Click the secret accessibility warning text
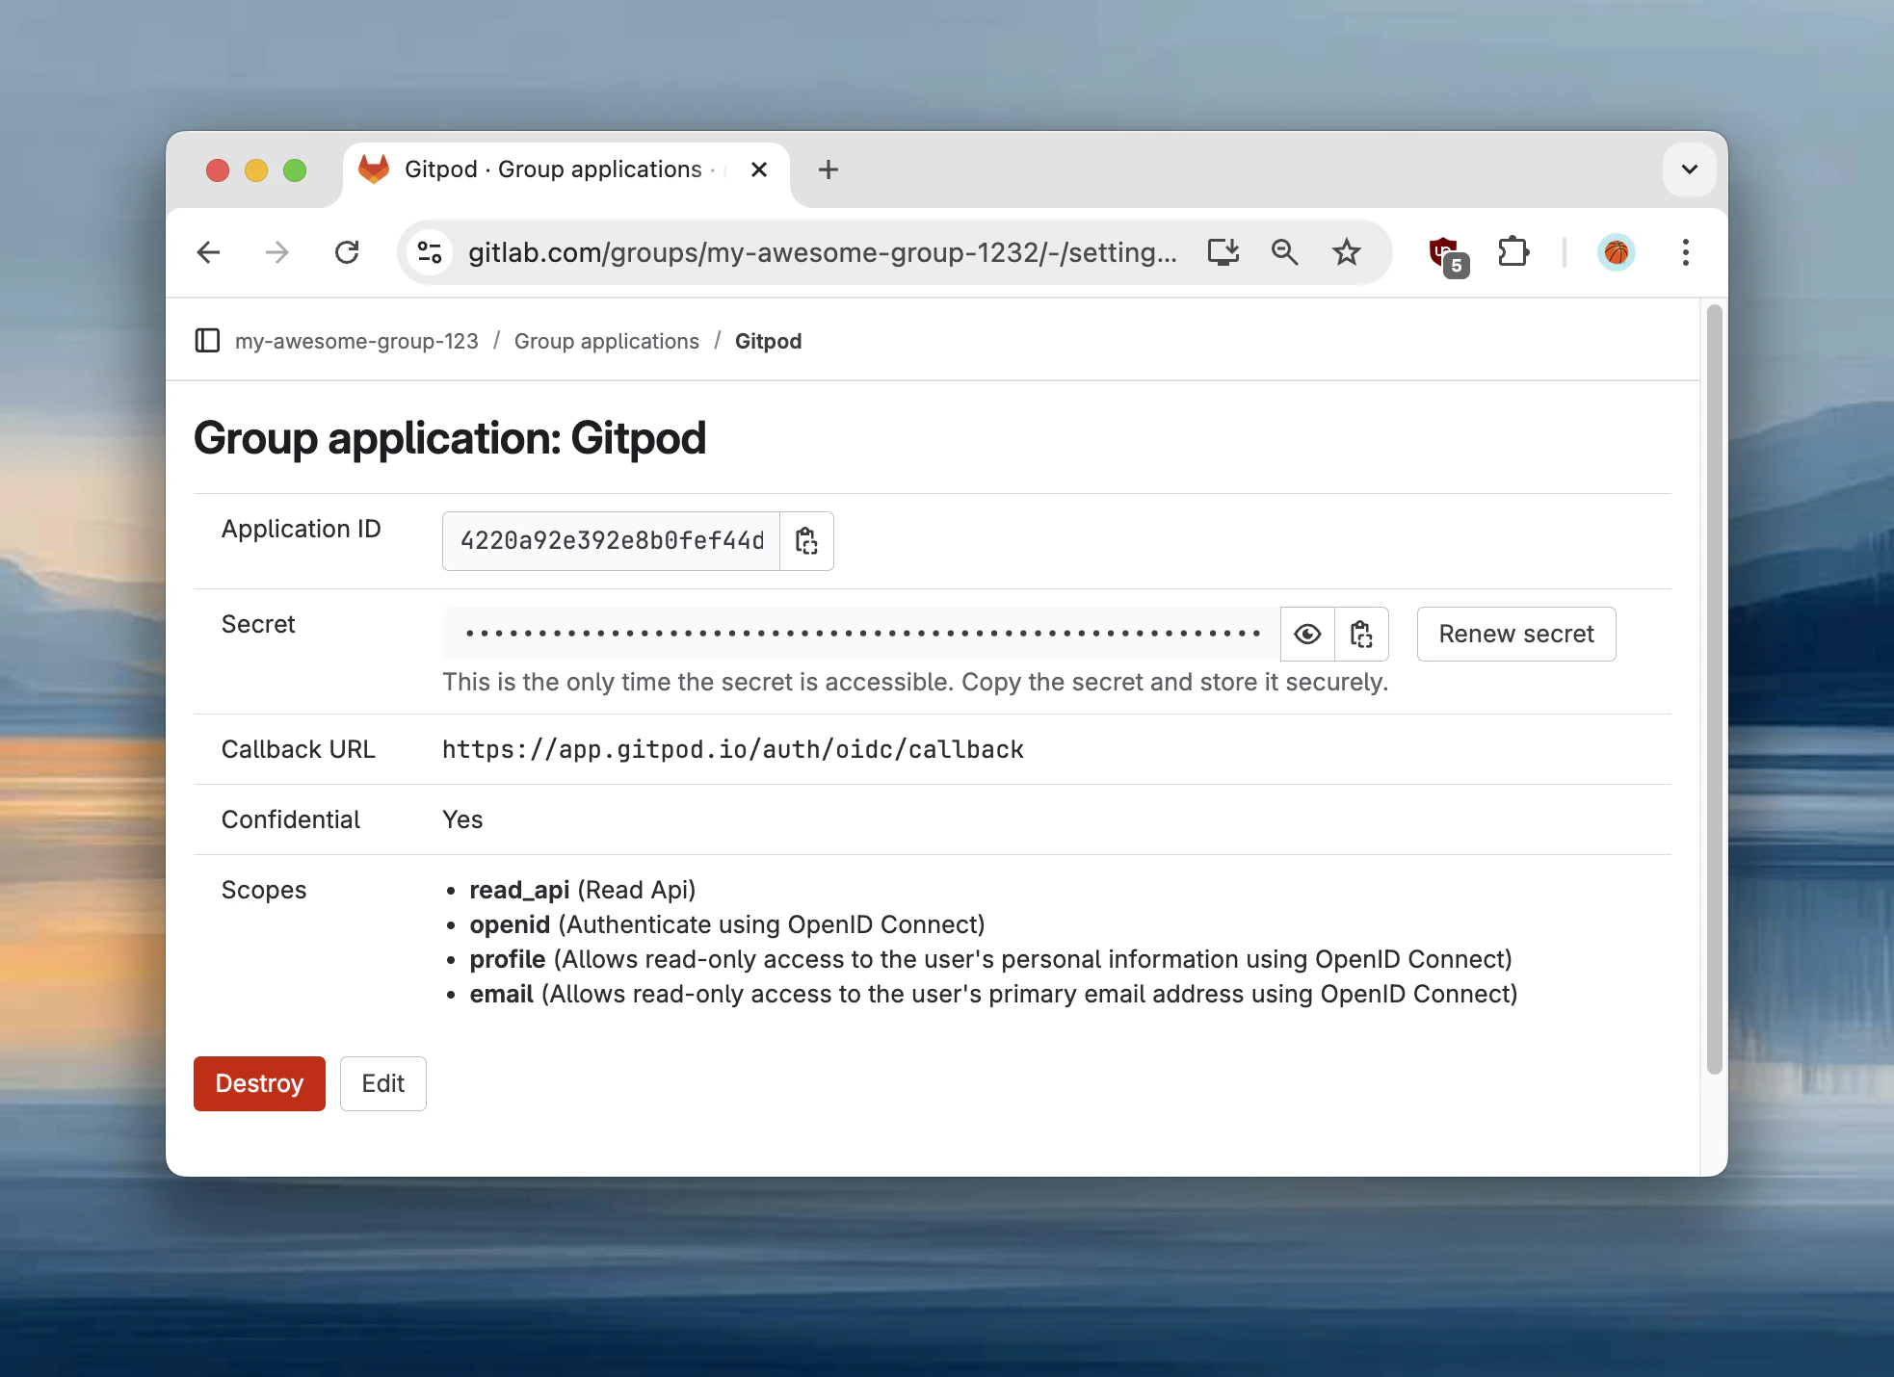The image size is (1894, 1377). pyautogui.click(x=915, y=682)
